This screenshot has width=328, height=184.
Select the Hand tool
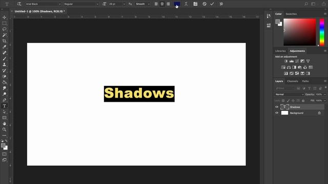pos(5,124)
